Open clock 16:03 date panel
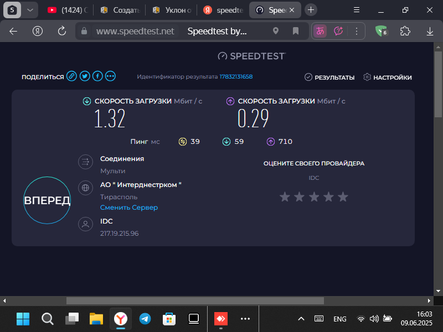The width and height of the screenshot is (443, 332). 416,319
